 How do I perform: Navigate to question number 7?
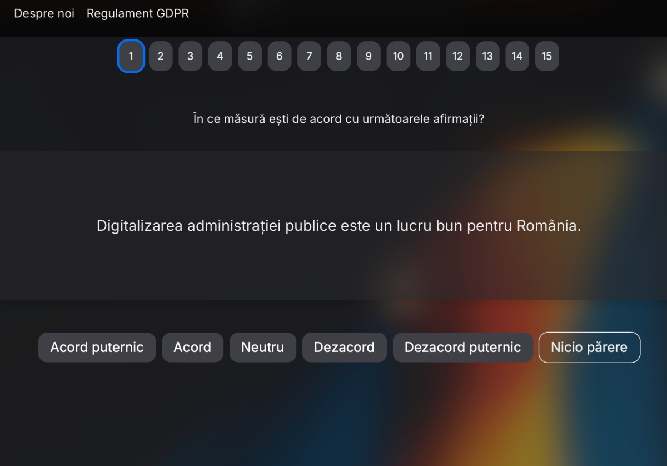point(309,56)
